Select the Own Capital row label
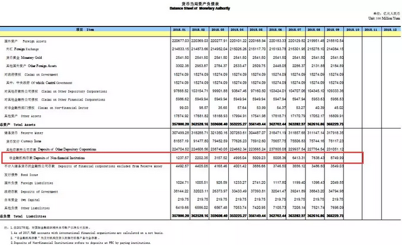The image size is (402, 247). coord(22,200)
